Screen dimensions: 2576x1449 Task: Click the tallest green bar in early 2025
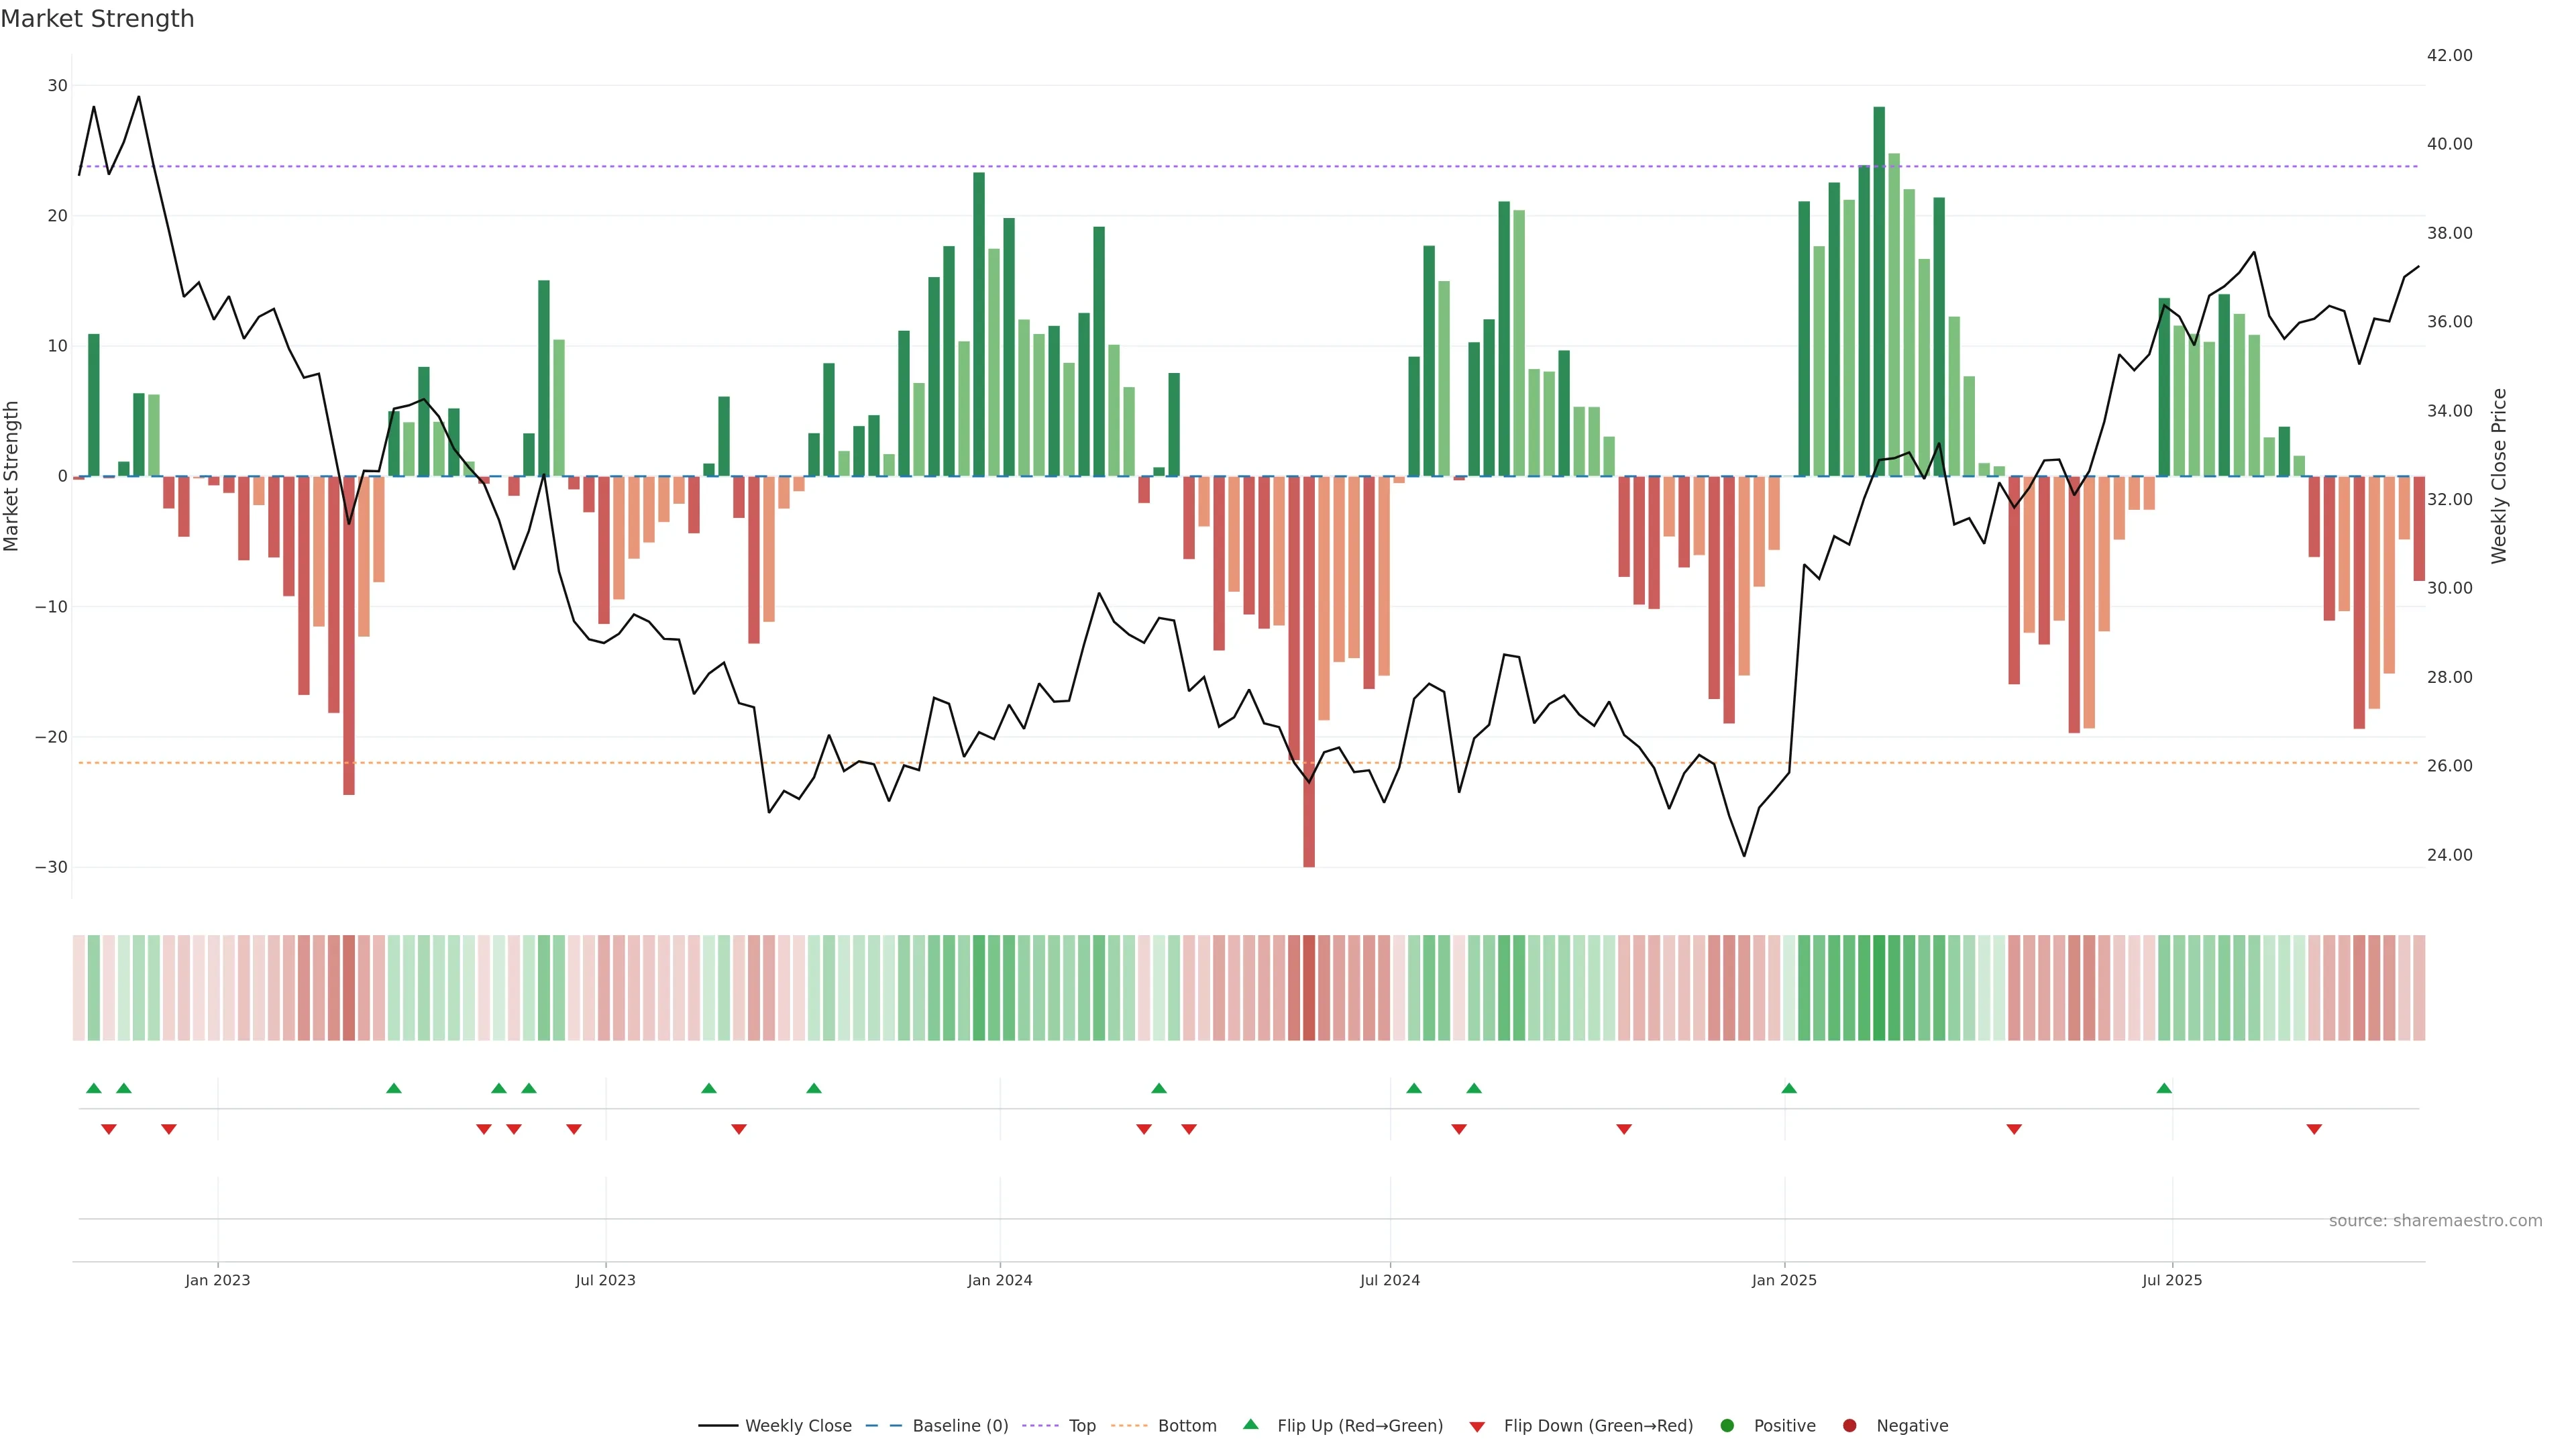pyautogui.click(x=1879, y=290)
